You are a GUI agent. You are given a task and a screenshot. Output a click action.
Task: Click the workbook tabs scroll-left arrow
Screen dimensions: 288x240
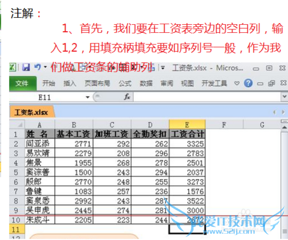275,112
